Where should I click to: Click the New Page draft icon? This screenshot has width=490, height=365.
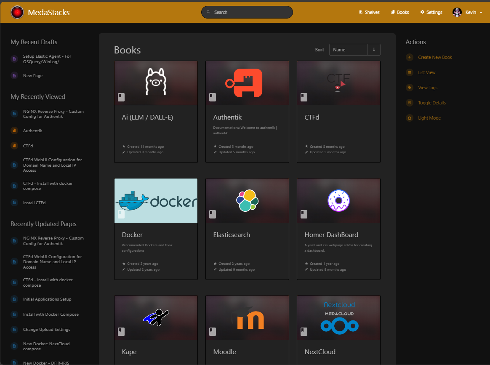pyautogui.click(x=14, y=76)
